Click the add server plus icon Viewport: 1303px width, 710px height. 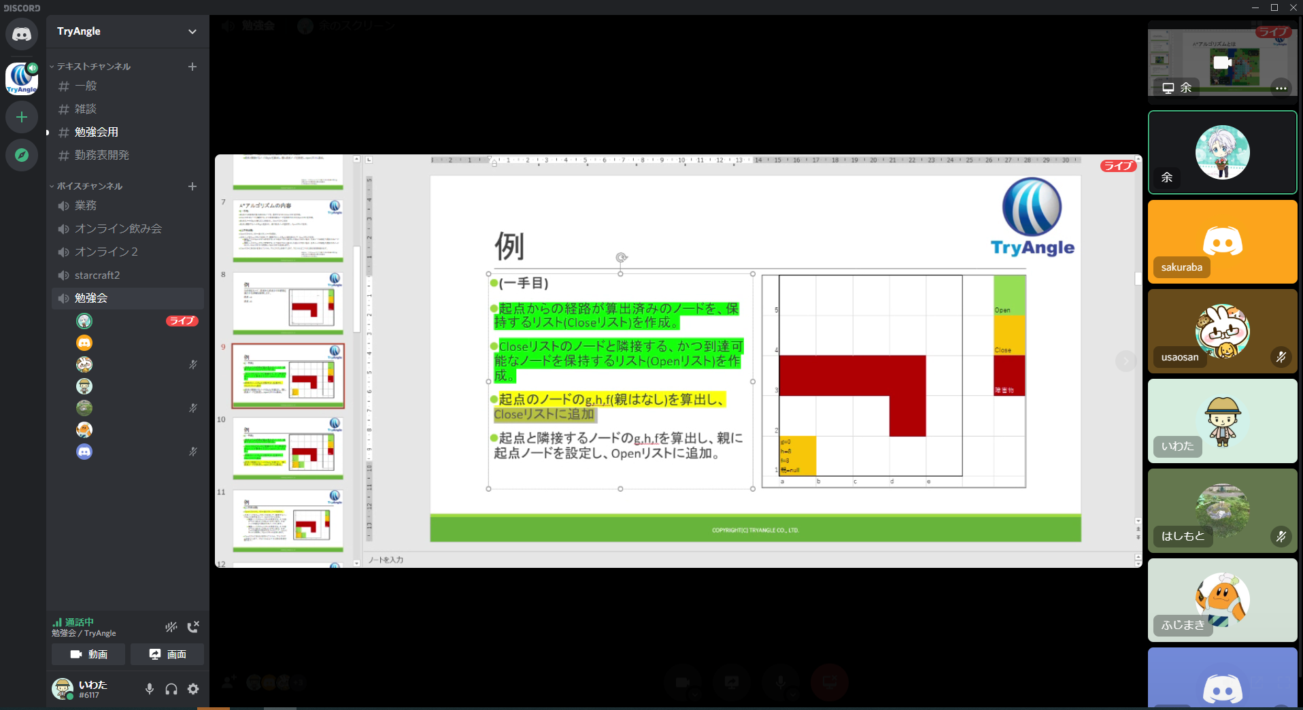pos(22,117)
